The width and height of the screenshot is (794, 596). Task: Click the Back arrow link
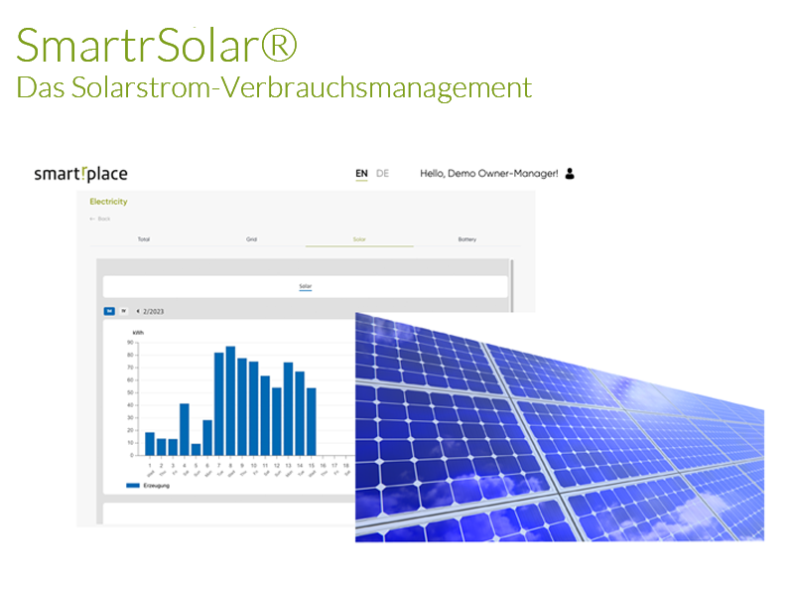point(100,219)
